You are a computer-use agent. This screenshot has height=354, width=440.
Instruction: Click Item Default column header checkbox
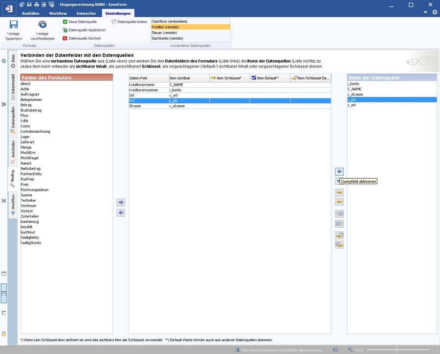[x=254, y=78]
